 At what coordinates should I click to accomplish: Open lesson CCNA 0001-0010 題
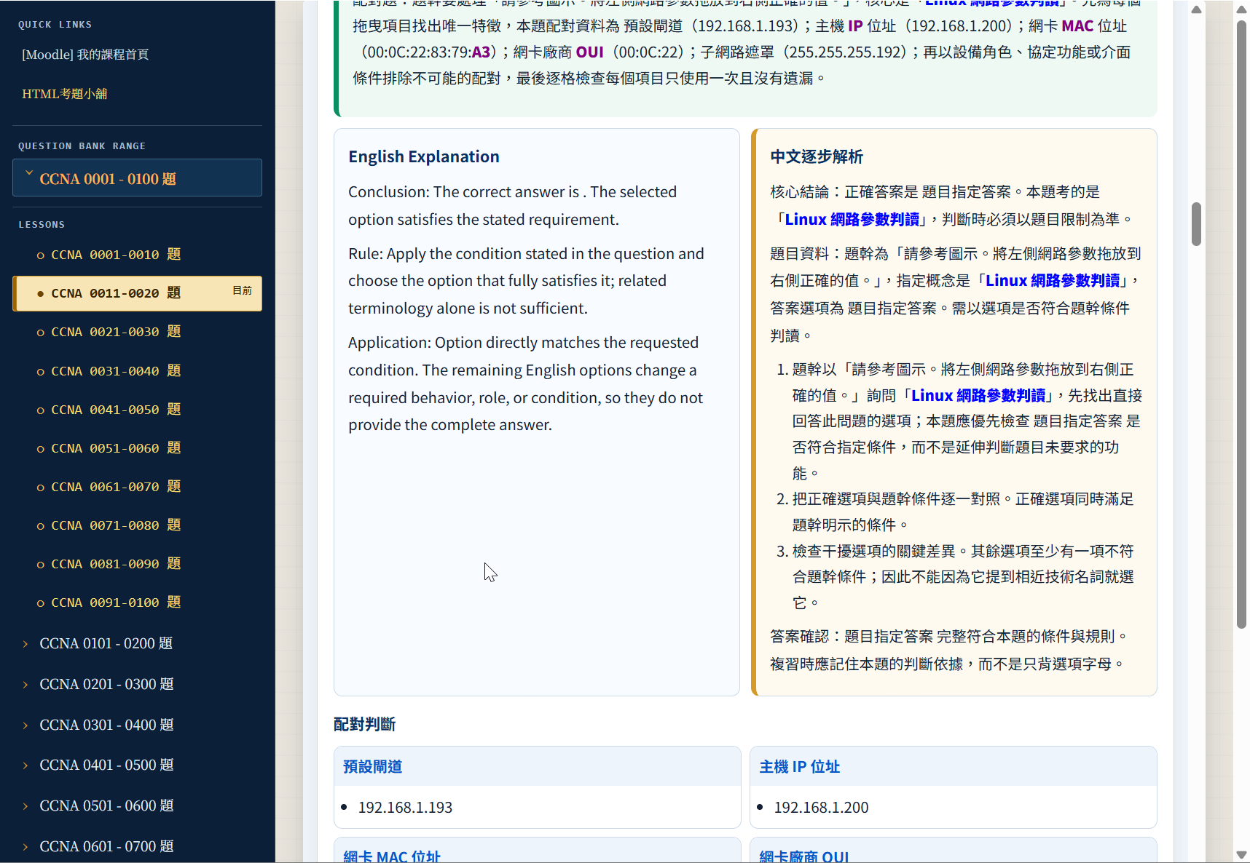pos(116,255)
